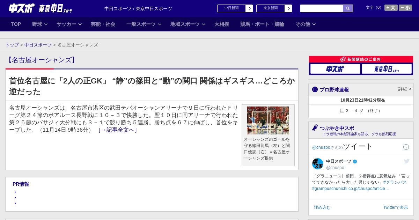Click the 中スポ subscription banner button
419x220 pixels.
pos(335,69)
